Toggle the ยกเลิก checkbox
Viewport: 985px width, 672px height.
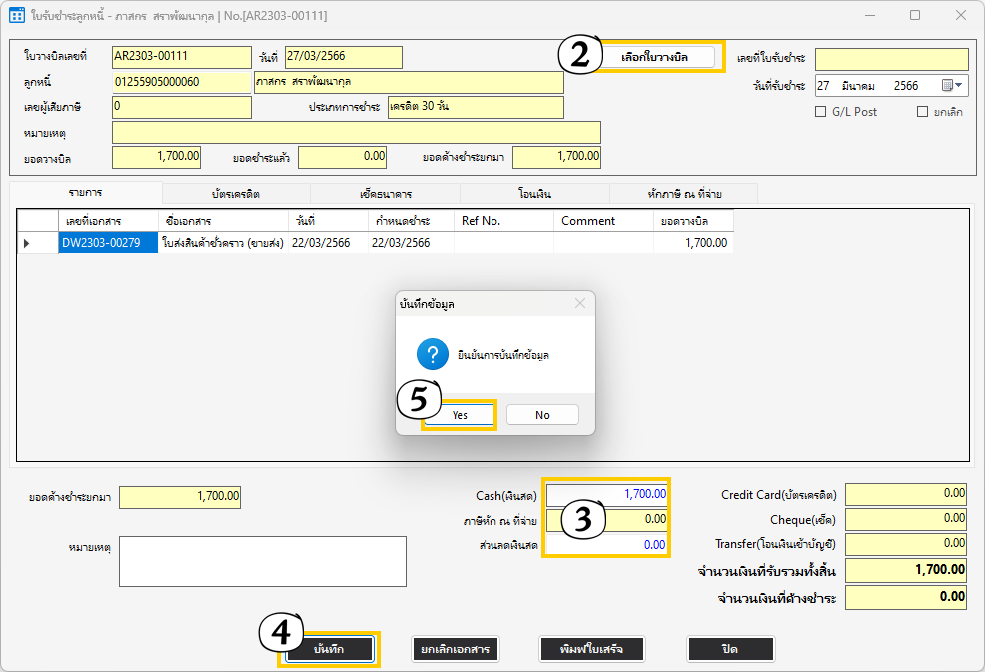tap(922, 112)
